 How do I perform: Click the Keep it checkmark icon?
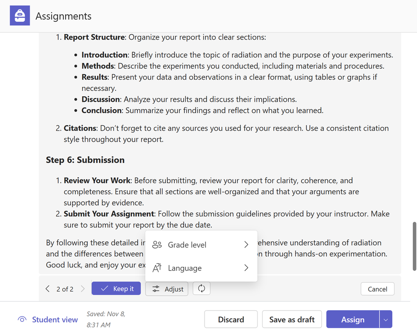click(104, 289)
